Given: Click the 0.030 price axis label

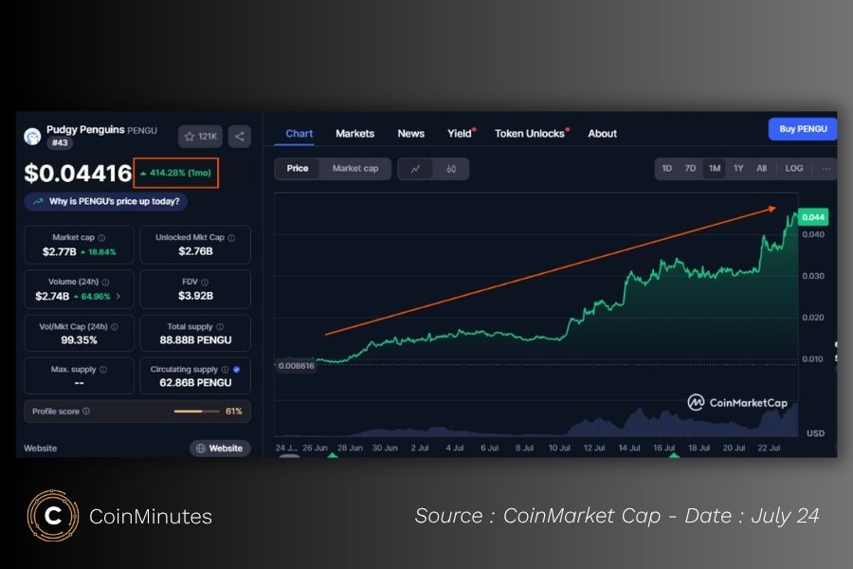Looking at the screenshot, I should 813,276.
